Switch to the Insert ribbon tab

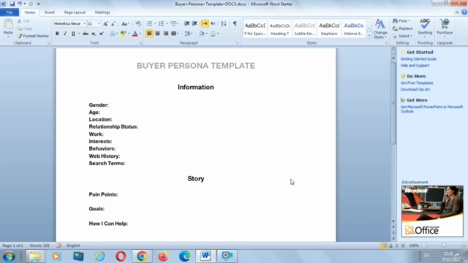[50, 12]
